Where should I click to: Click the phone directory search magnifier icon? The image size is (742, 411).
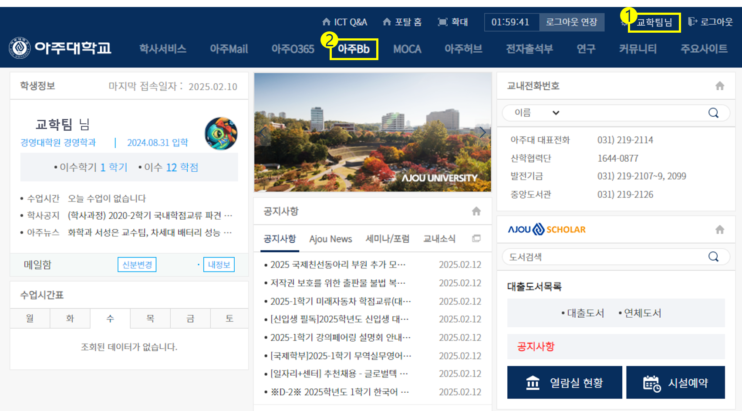pos(713,113)
